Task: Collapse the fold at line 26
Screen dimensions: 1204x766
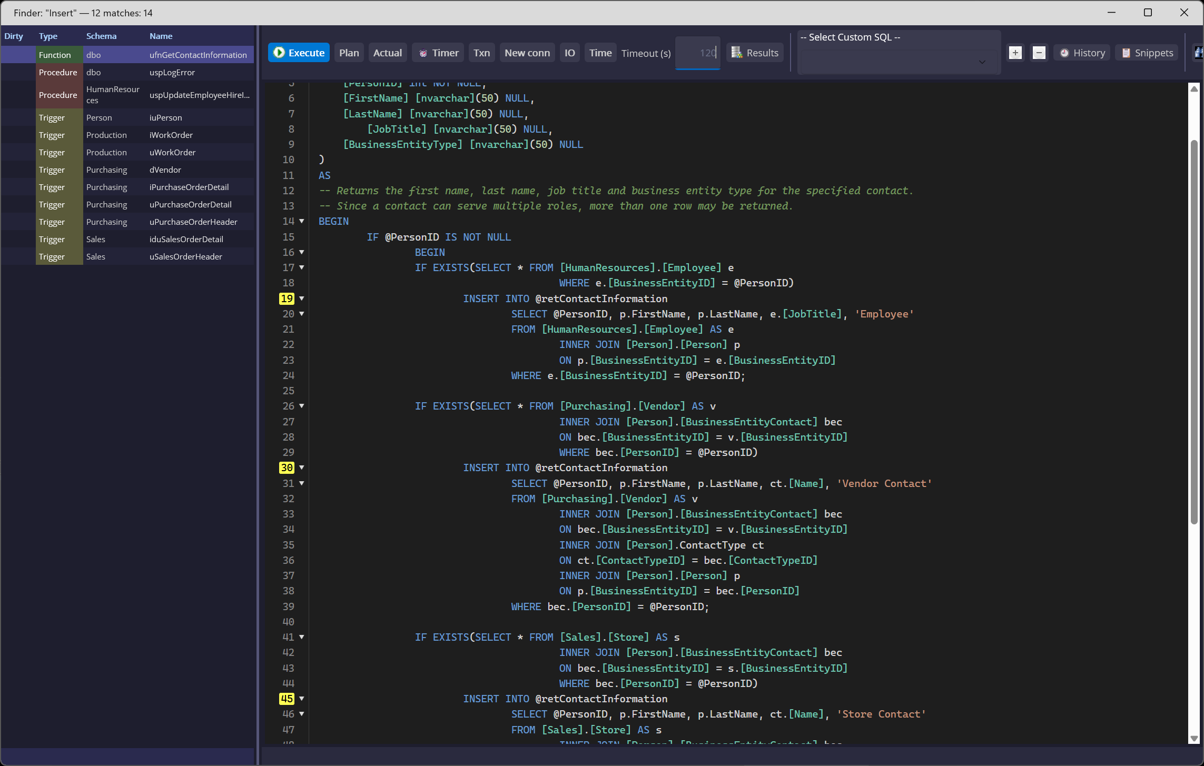Action: (x=302, y=406)
